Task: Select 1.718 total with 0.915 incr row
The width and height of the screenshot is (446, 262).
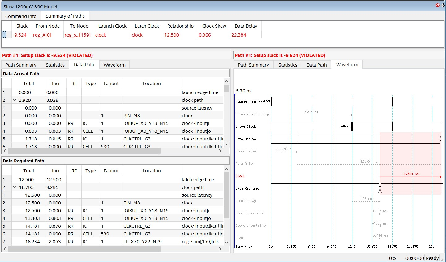Action: [x=113, y=139]
